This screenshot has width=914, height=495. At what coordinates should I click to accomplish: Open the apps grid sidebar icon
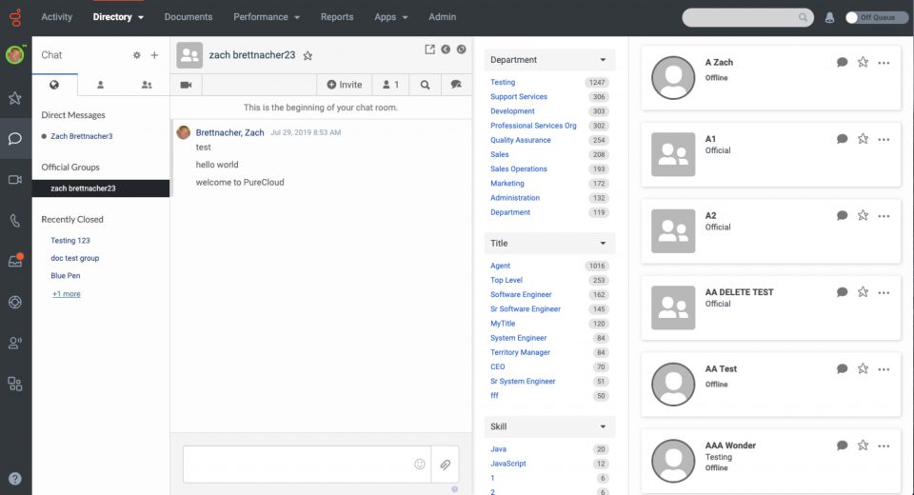[x=15, y=384]
